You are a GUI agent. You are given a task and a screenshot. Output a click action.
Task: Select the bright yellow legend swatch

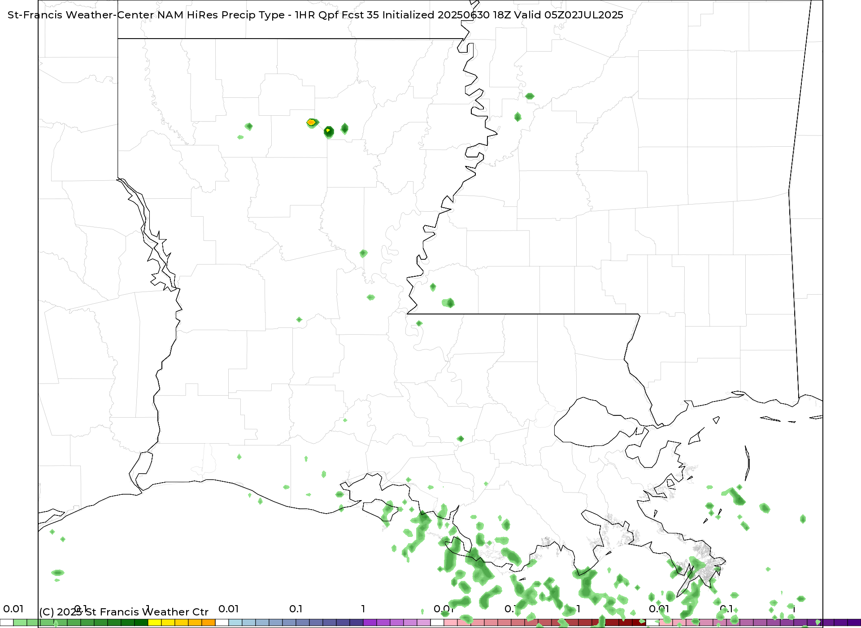(x=155, y=623)
